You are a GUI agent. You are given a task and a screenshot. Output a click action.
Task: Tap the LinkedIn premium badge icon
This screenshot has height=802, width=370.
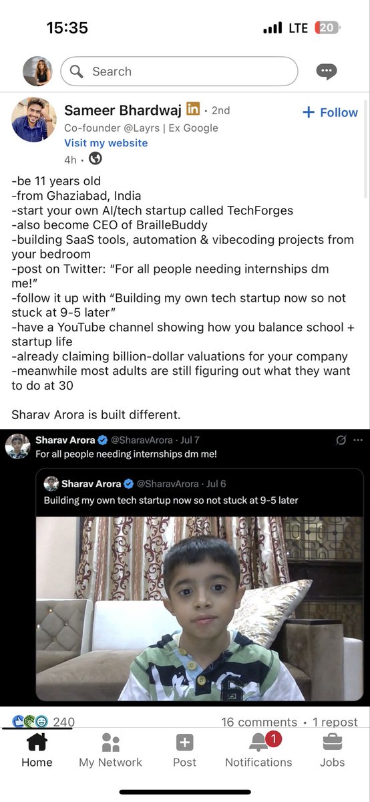(x=193, y=108)
